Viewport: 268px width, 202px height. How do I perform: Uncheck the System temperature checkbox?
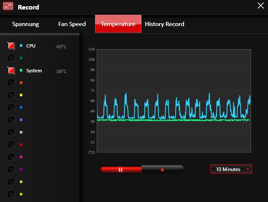click(11, 70)
